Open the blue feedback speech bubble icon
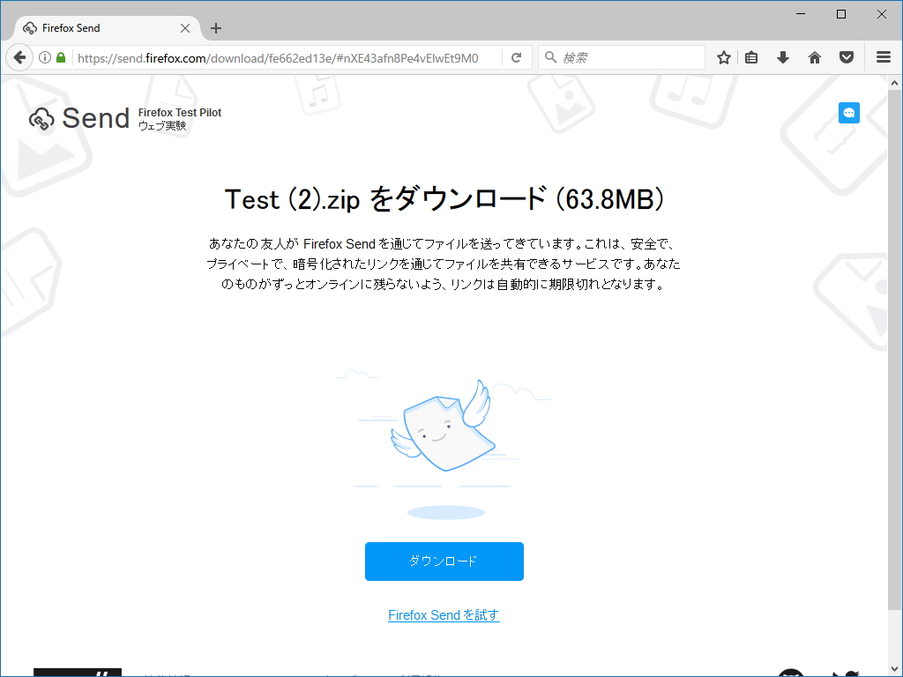Image resolution: width=903 pixels, height=677 pixels. click(848, 113)
